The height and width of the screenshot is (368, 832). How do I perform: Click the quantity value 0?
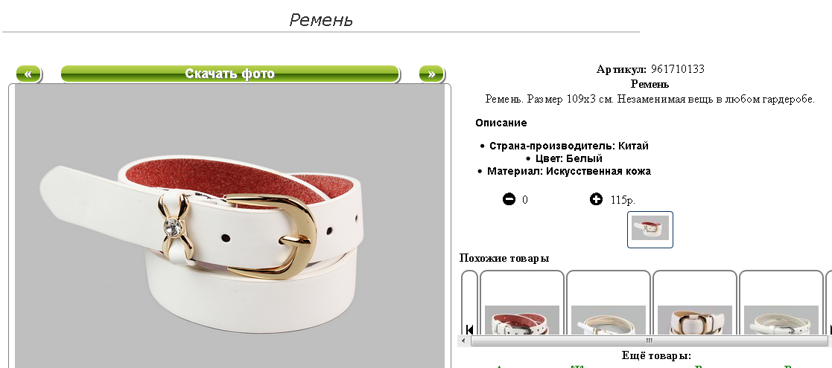525,200
